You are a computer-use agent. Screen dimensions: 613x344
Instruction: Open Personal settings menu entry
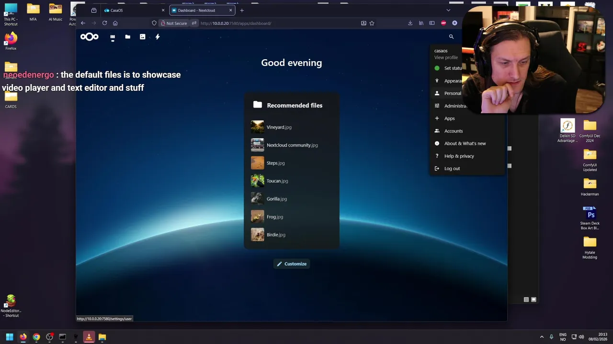point(448,93)
